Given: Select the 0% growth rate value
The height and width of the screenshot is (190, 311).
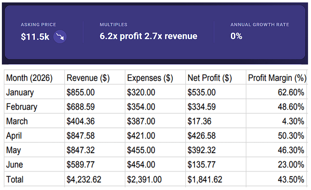Looking at the screenshot, I should [x=236, y=36].
